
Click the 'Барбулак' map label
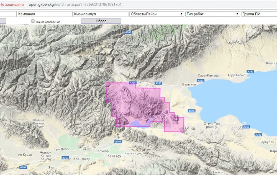click(266, 142)
